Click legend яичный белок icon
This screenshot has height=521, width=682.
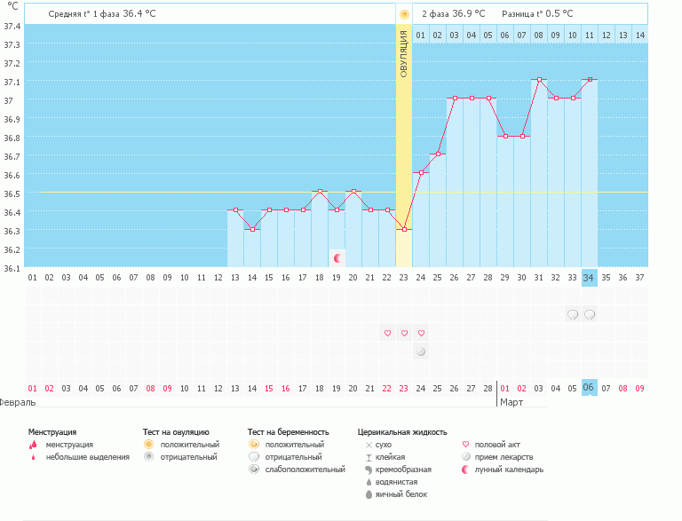pyautogui.click(x=369, y=494)
